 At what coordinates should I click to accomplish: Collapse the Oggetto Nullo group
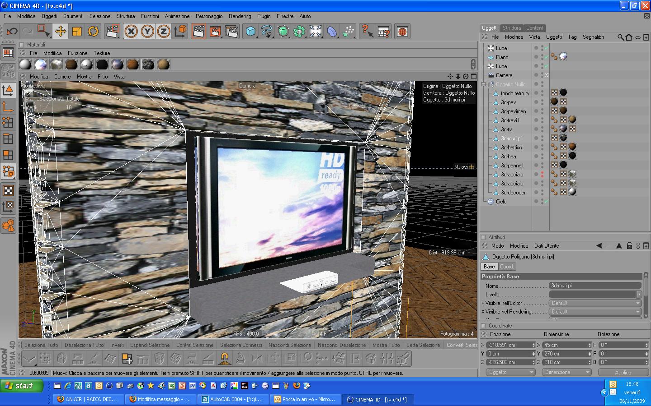(484, 84)
